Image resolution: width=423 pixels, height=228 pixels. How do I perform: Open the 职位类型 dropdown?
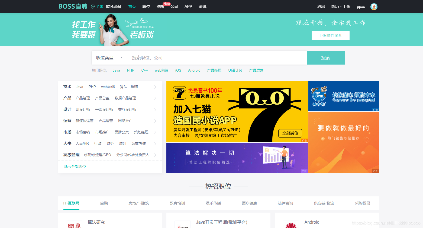109,58
